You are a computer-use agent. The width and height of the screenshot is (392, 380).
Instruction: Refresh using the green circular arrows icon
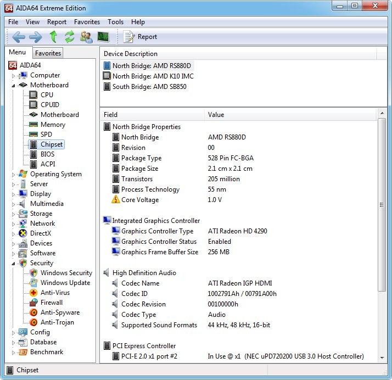tap(70, 37)
